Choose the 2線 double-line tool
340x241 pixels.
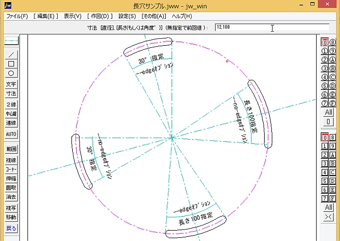click(x=11, y=104)
